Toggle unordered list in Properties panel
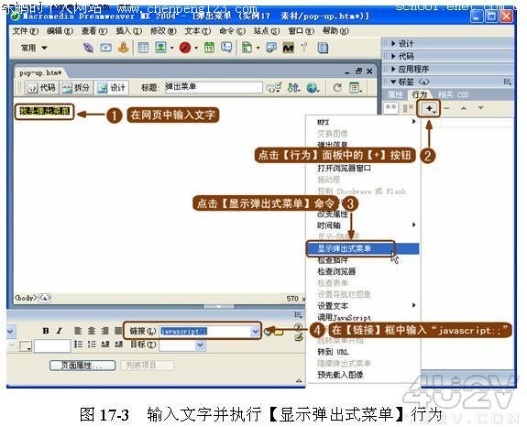This screenshot has width=527, height=427. (78, 345)
